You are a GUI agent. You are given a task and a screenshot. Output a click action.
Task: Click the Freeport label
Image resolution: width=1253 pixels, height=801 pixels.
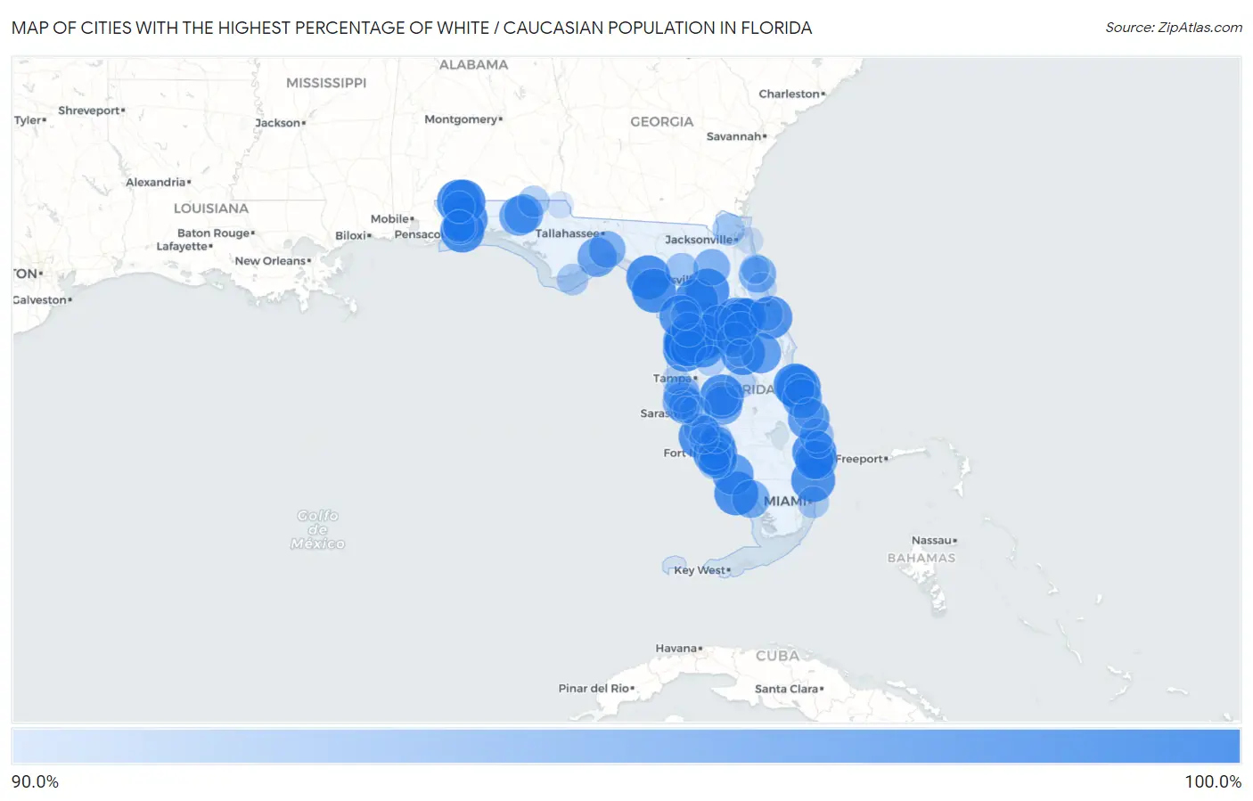pyautogui.click(x=859, y=459)
